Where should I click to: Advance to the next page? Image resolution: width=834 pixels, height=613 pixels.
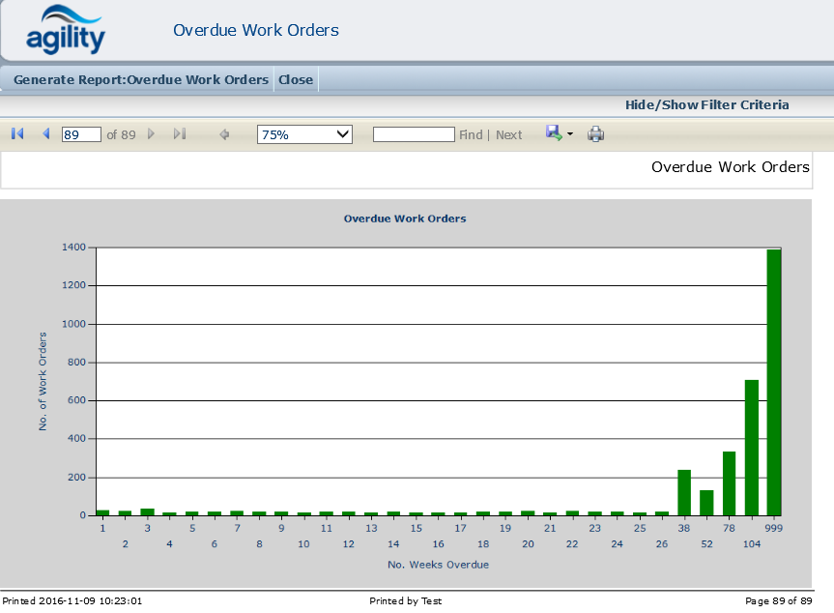151,133
